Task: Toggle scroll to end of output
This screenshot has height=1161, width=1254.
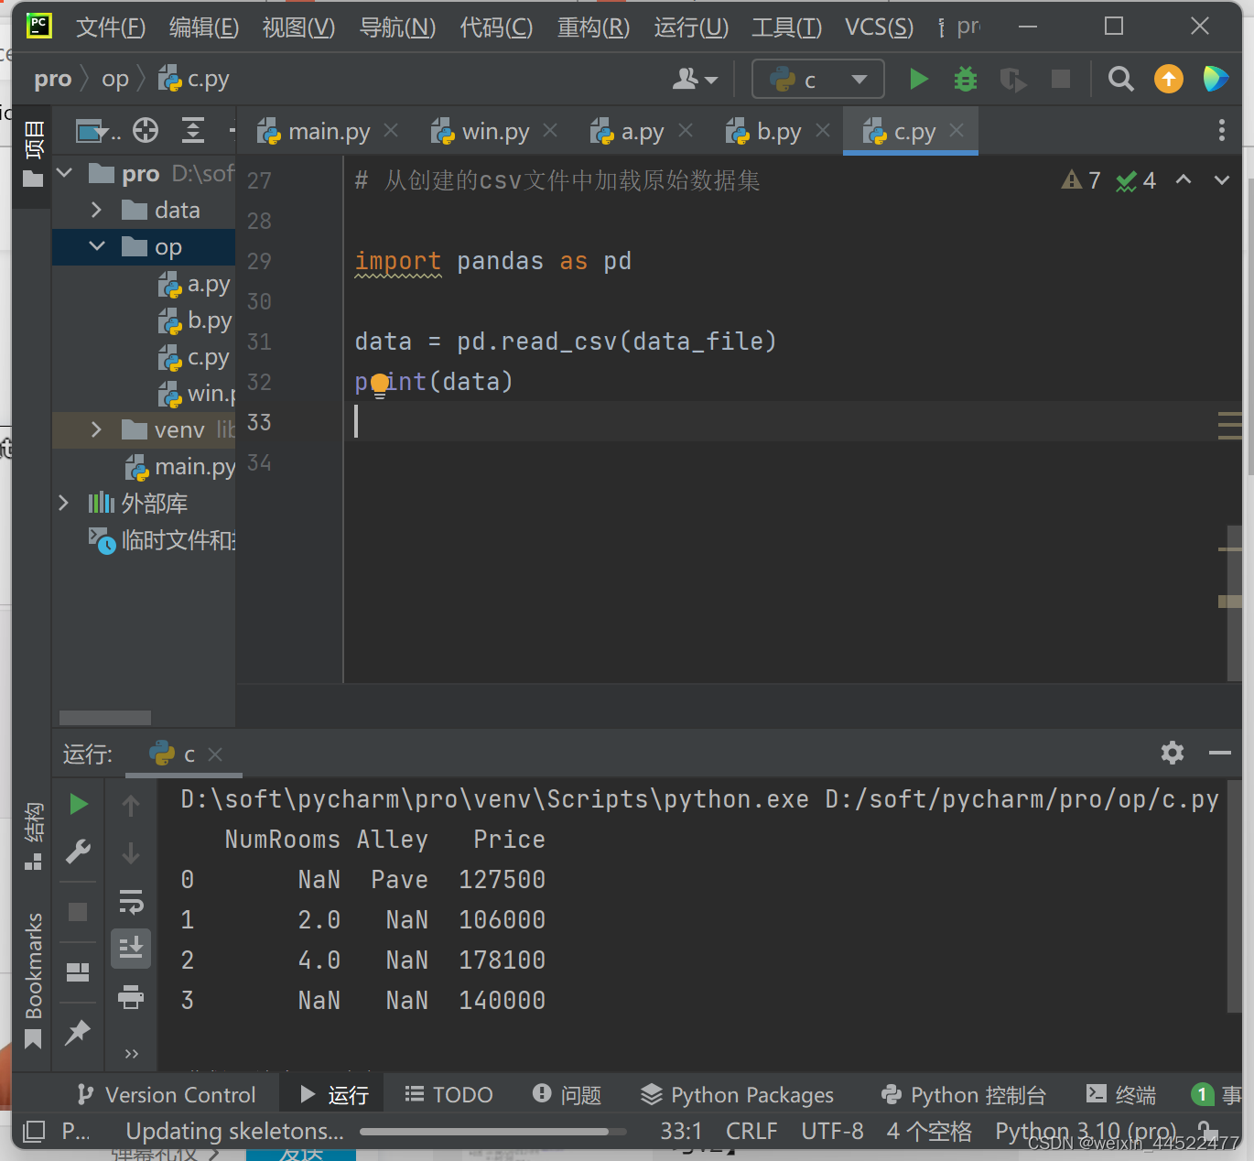Action: coord(131,949)
